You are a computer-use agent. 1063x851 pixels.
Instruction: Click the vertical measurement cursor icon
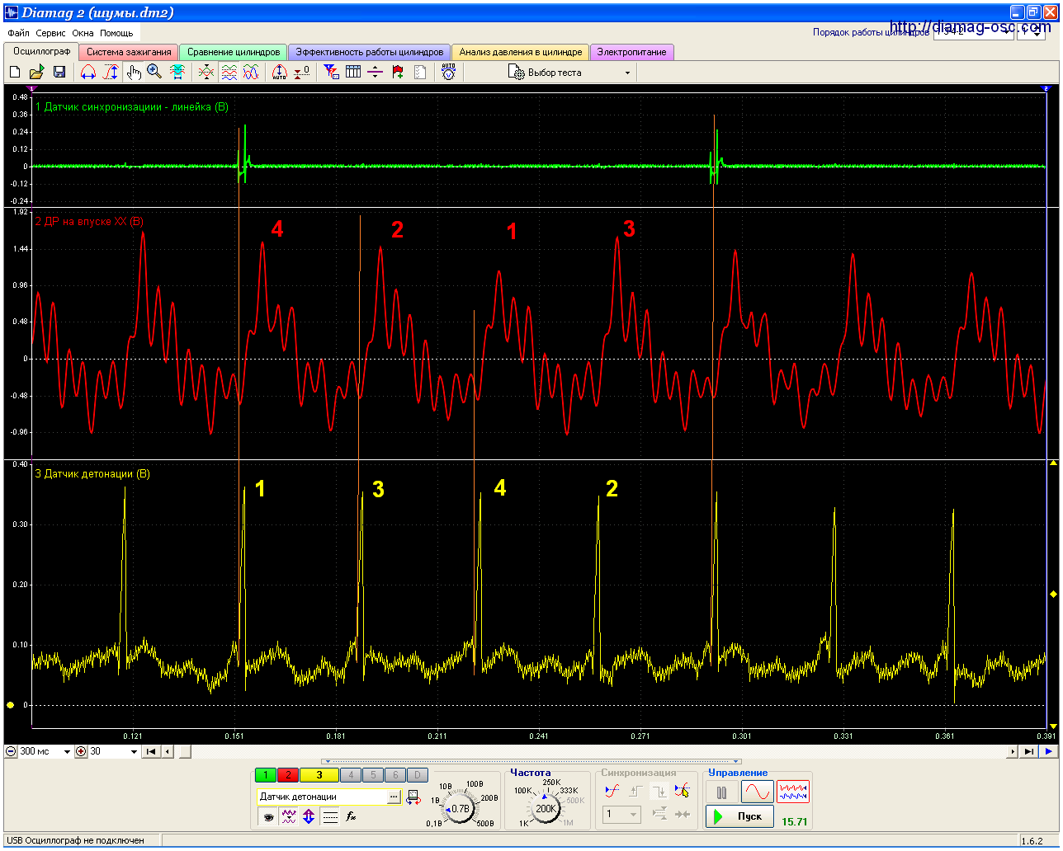click(111, 73)
